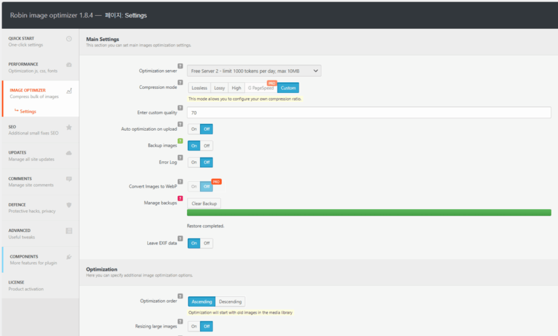The image size is (558, 336).
Task: Choose Descending optimization order
Action: (x=230, y=302)
